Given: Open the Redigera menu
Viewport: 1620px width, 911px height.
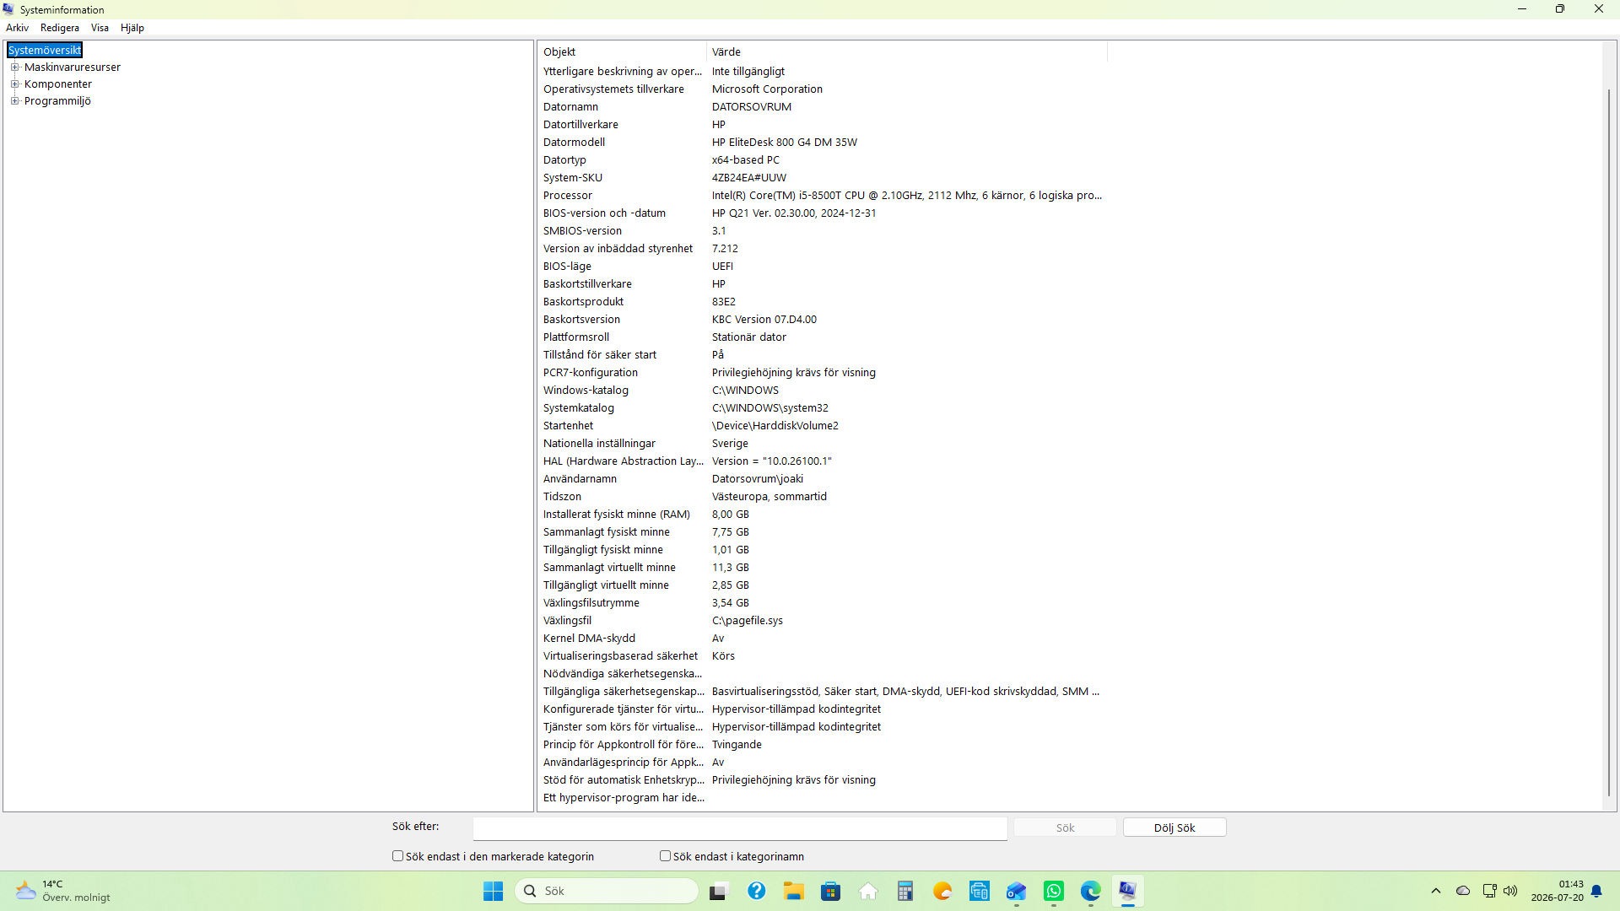Looking at the screenshot, I should tap(60, 28).
